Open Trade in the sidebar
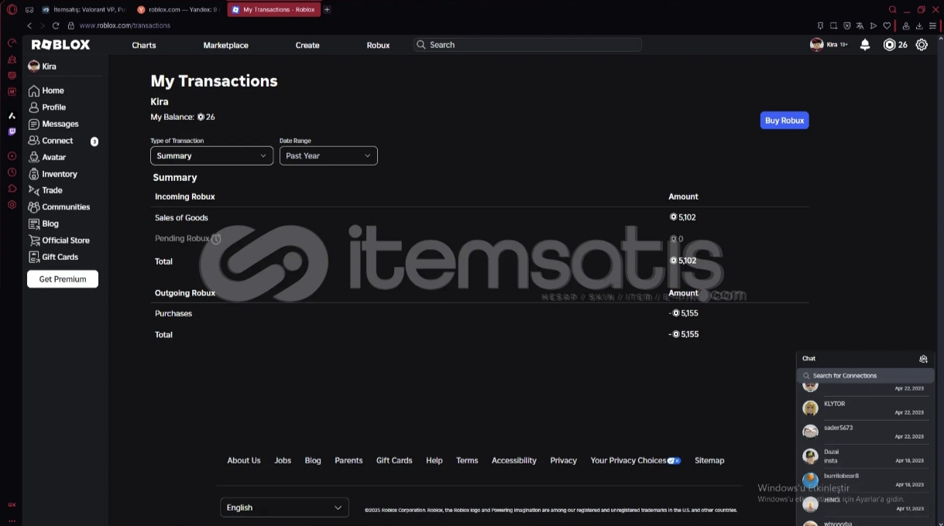 46,190
